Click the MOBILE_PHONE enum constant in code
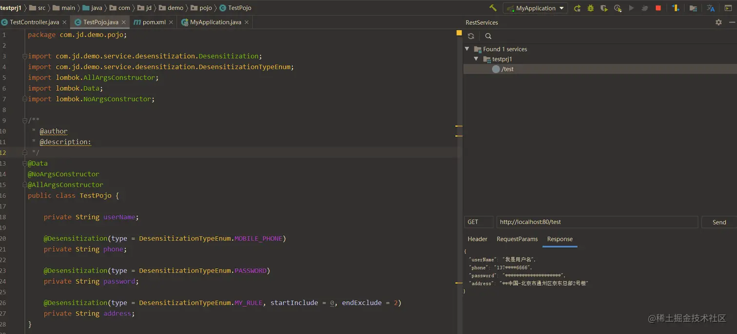Viewport: 737px width, 334px height. pos(258,239)
